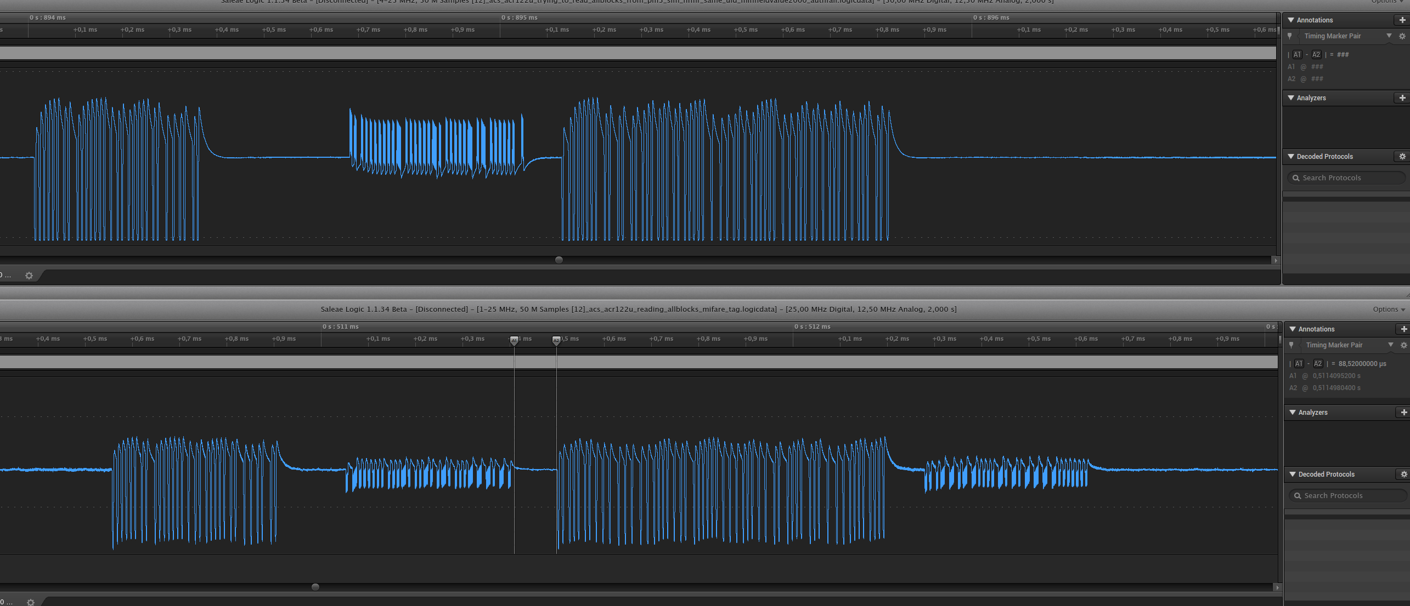Collapse the Analyzers panel in top window
The width and height of the screenshot is (1410, 606).
coord(1291,98)
